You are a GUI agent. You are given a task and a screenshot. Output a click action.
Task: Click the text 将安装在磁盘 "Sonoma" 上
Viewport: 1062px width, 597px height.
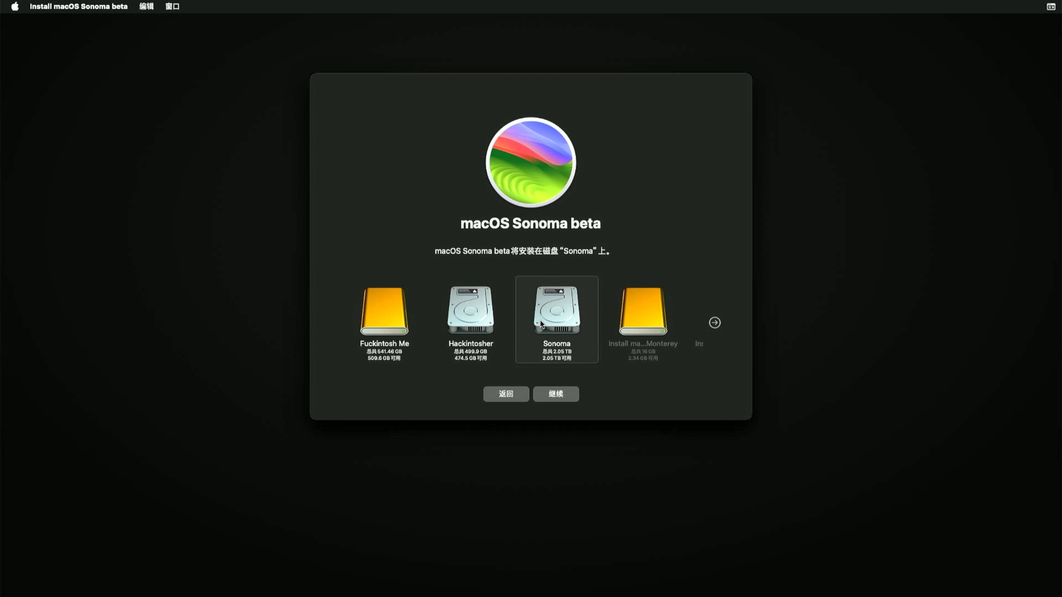pyautogui.click(x=560, y=251)
